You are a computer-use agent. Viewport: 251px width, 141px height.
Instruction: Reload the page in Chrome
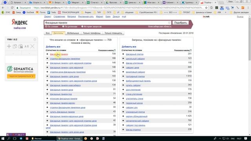[12, 7]
